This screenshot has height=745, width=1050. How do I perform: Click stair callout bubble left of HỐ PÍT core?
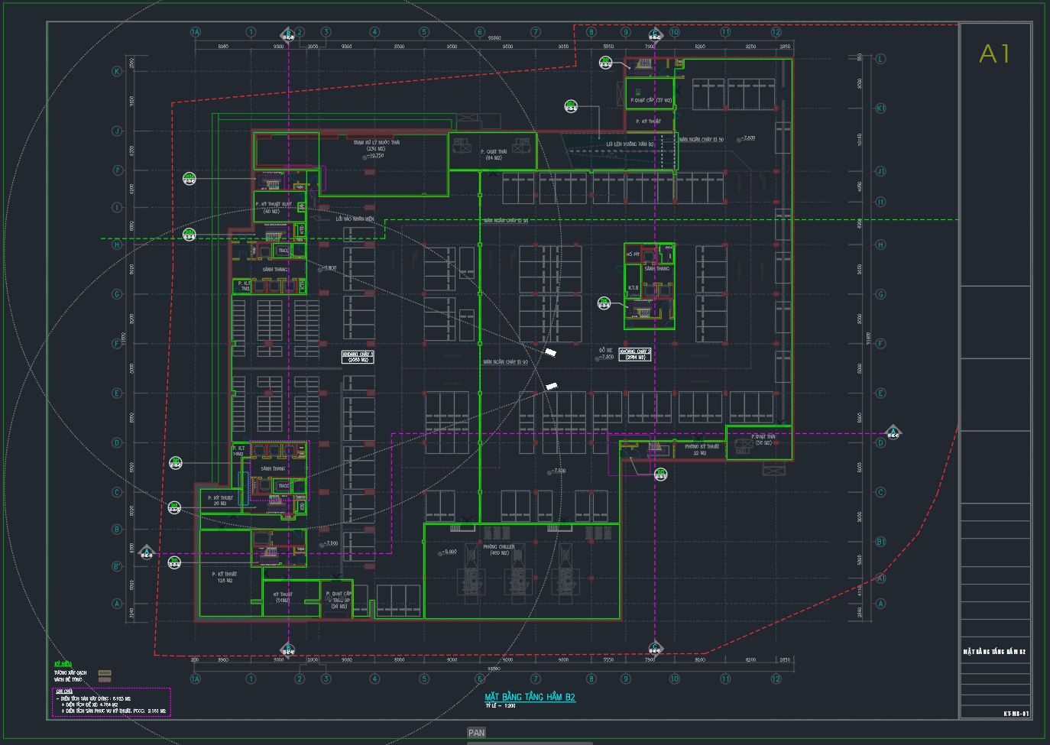point(604,303)
